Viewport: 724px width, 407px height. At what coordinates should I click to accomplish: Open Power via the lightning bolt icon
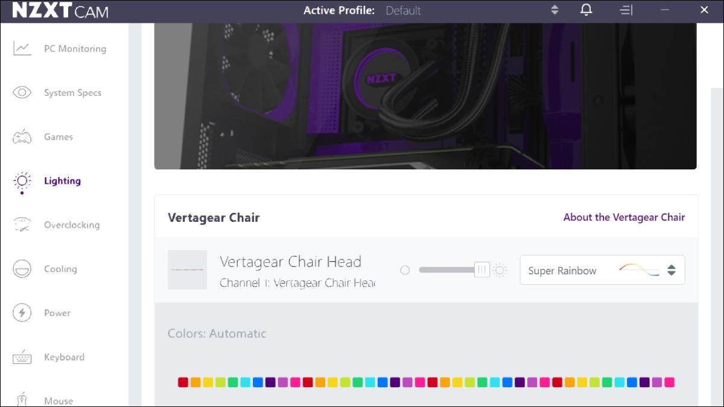pos(22,313)
